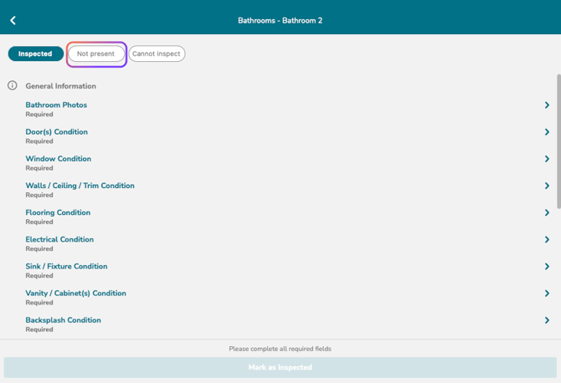Open Electrical Condition chevron arrow

pyautogui.click(x=547, y=240)
